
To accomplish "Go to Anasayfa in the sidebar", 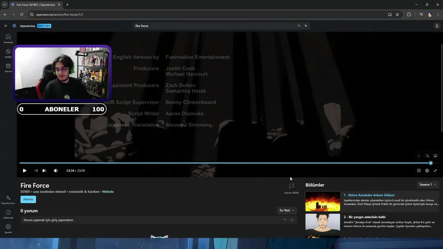I will click(x=8, y=39).
